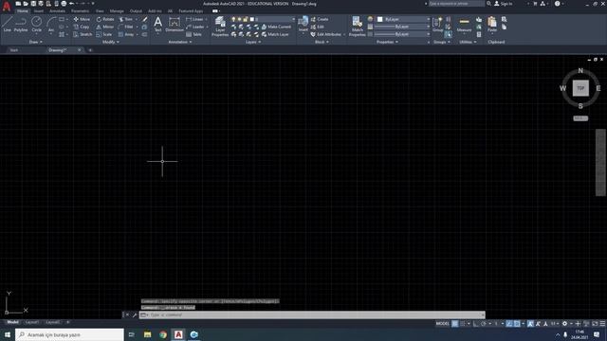Image resolution: width=607 pixels, height=341 pixels.
Task: Select the Leader annotation tool
Action: [x=195, y=27]
